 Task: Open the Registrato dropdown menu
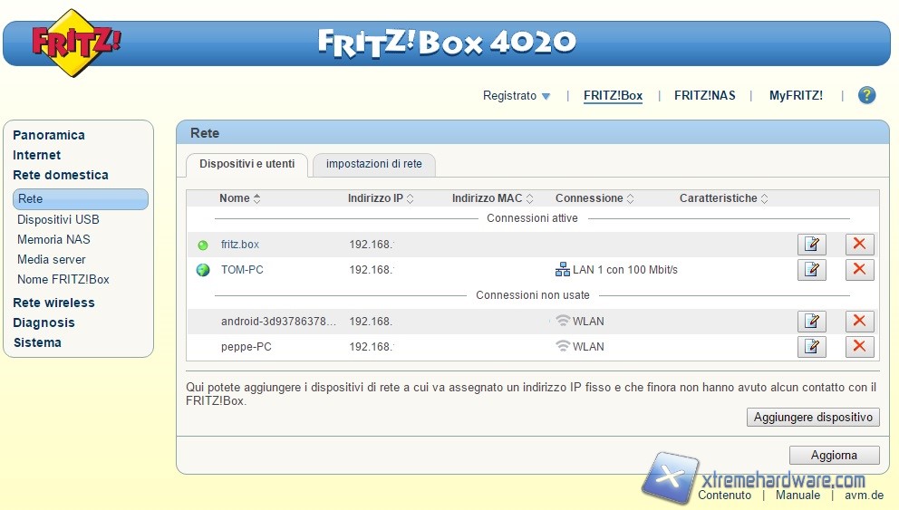516,96
